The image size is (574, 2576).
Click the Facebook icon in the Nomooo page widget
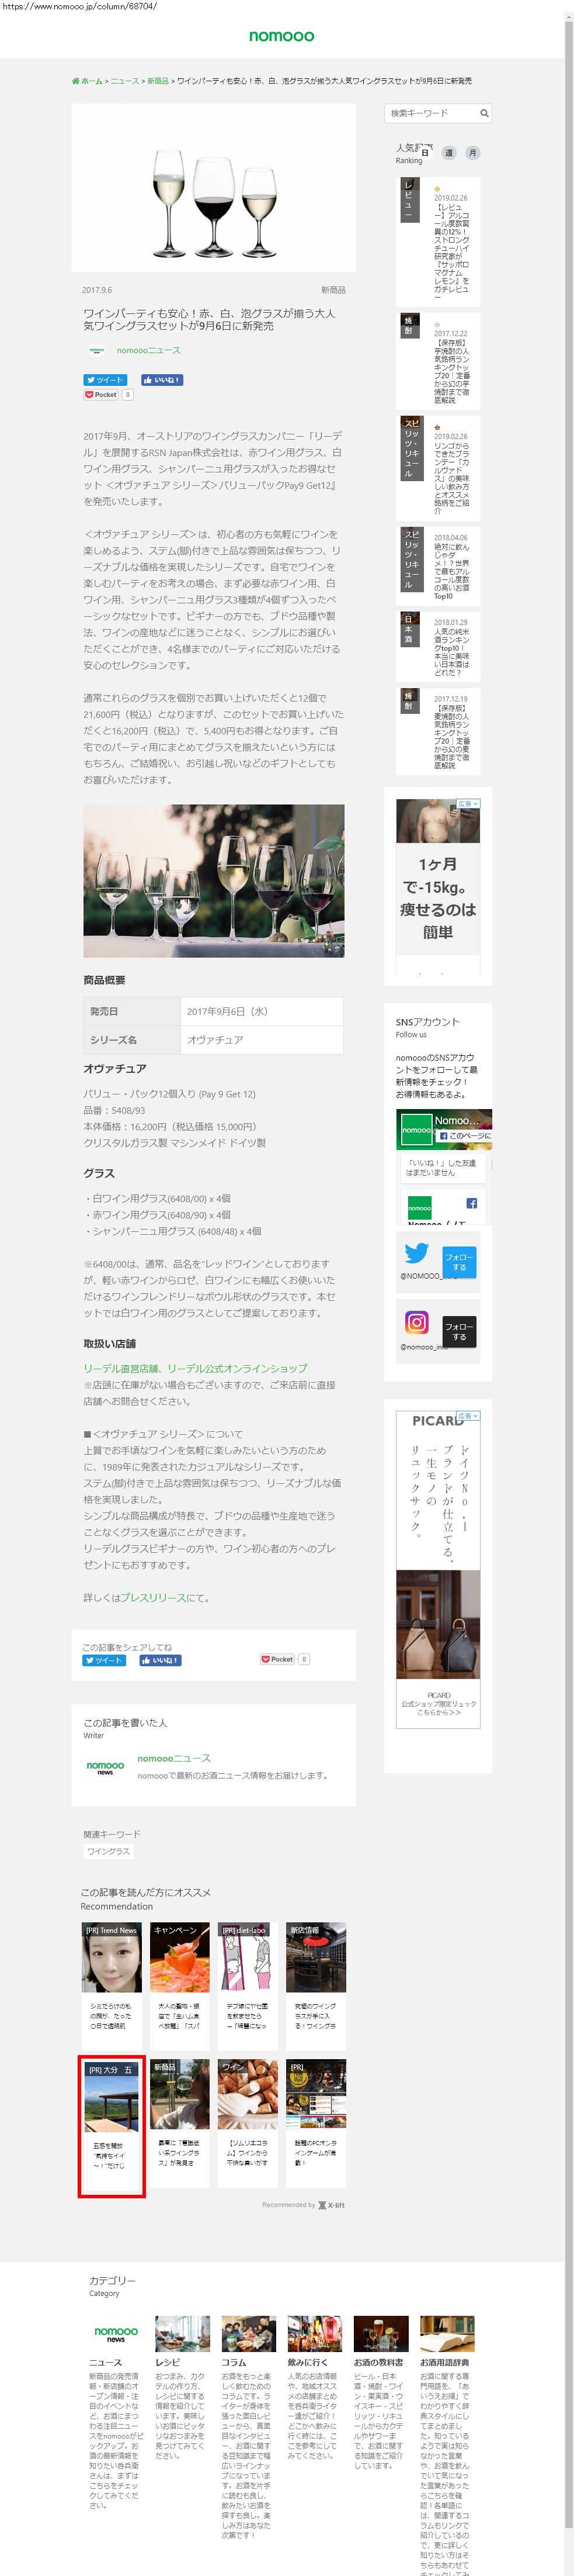pyautogui.click(x=471, y=1203)
